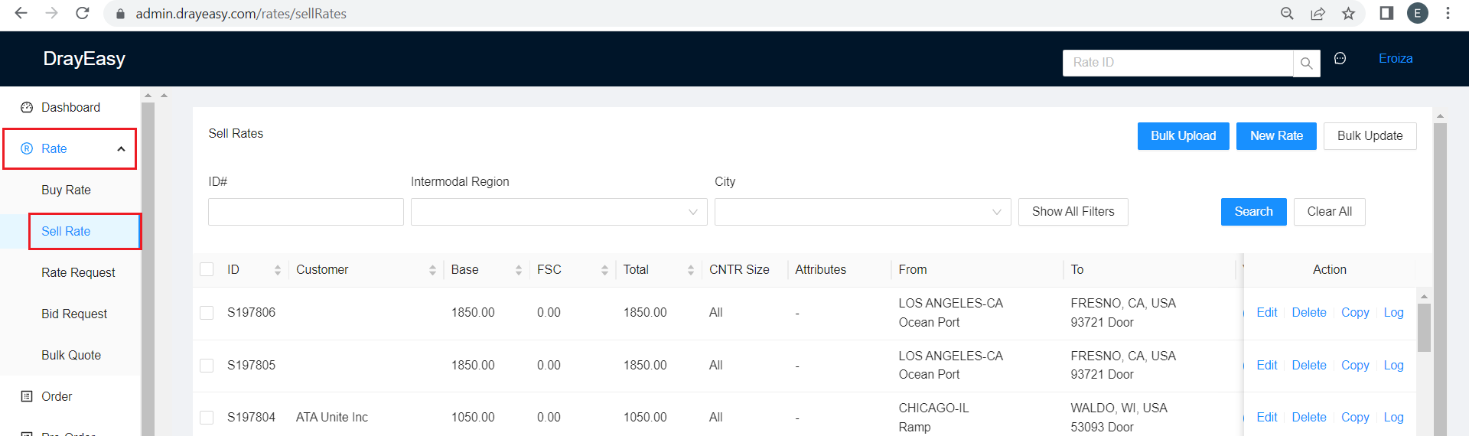The height and width of the screenshot is (436, 1469).
Task: Go to Buy Rate in the sidebar
Action: (66, 190)
